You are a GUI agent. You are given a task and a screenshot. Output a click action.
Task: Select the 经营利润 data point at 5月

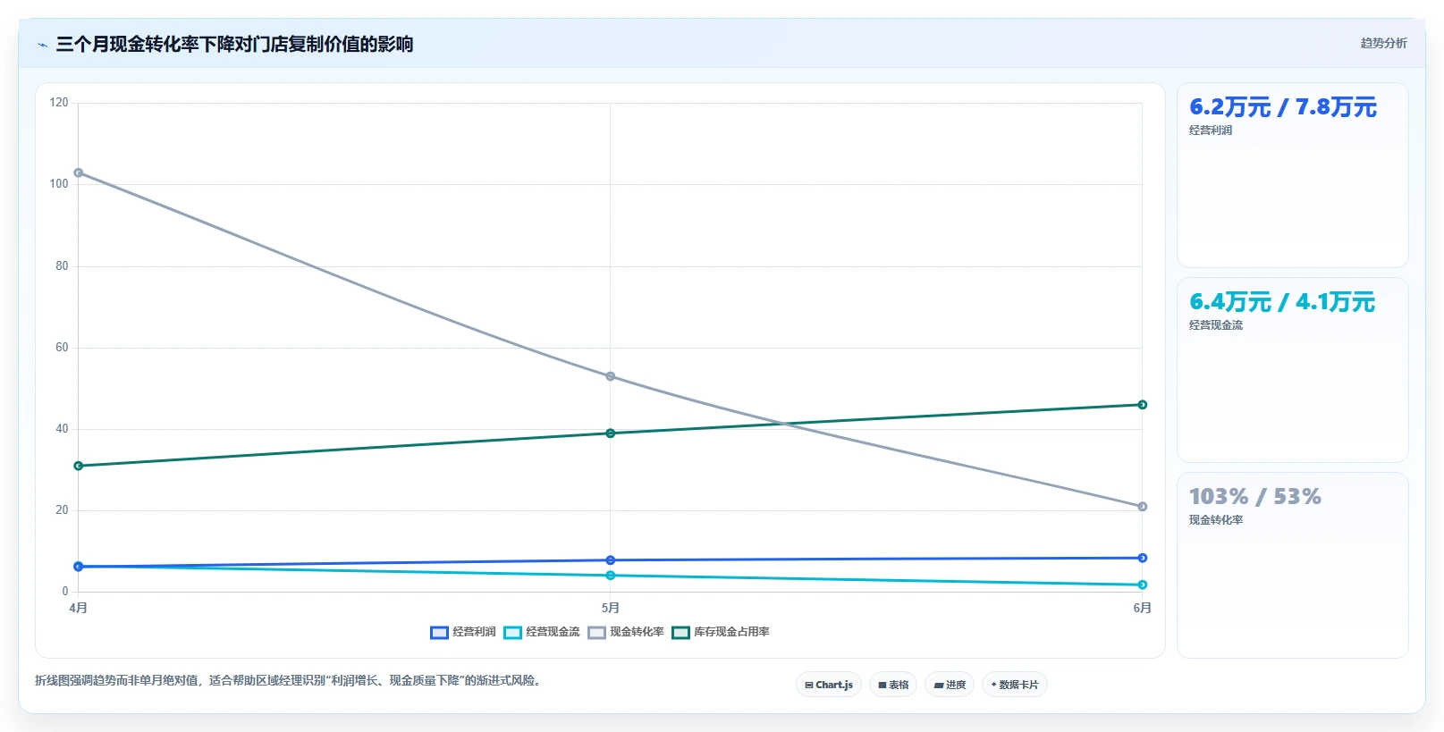pyautogui.click(x=611, y=560)
